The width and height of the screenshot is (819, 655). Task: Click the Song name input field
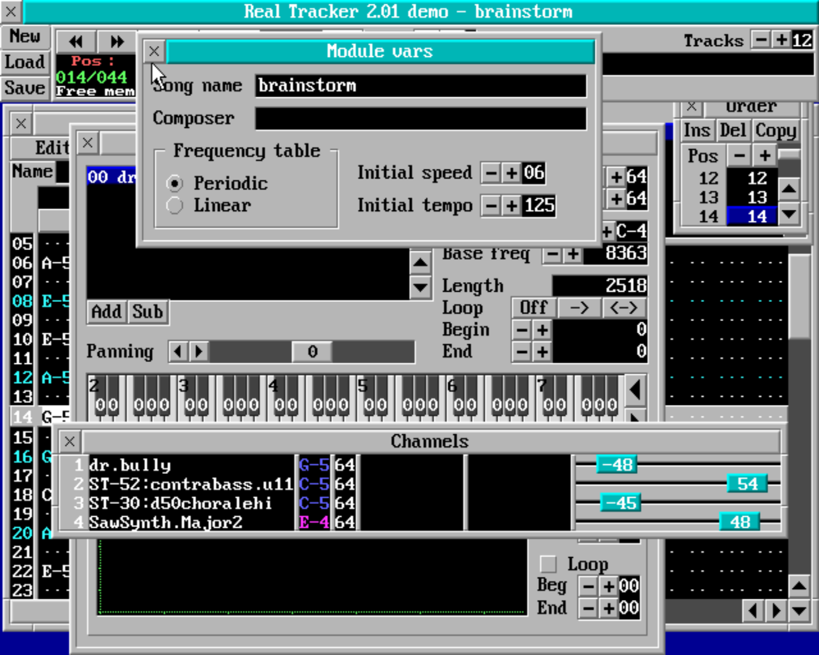[420, 86]
